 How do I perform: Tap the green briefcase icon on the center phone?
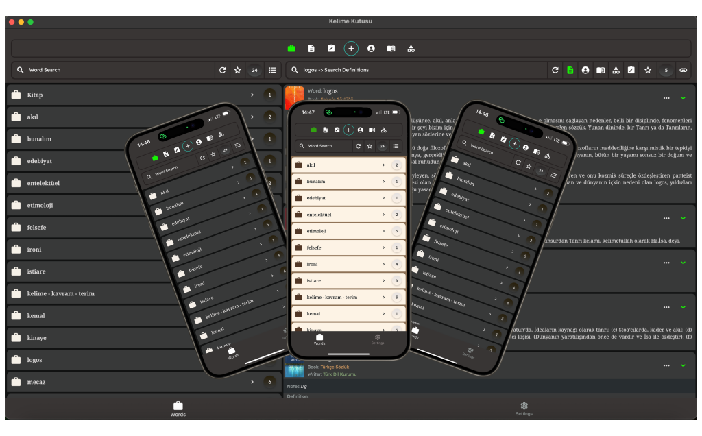pyautogui.click(x=314, y=130)
